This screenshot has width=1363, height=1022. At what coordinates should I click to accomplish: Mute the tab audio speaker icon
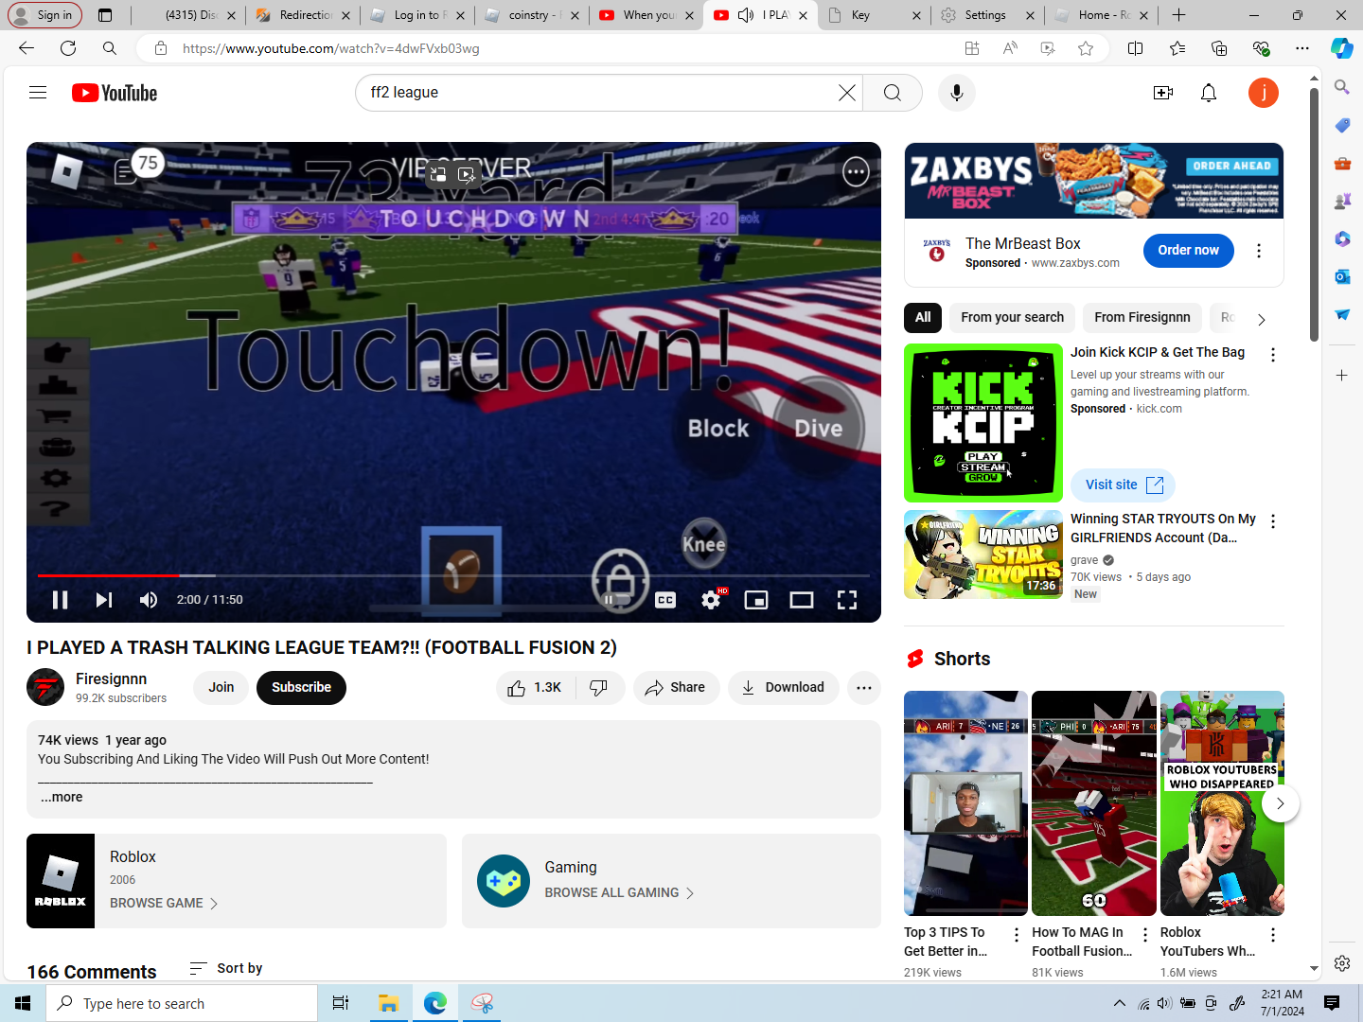[746, 15]
